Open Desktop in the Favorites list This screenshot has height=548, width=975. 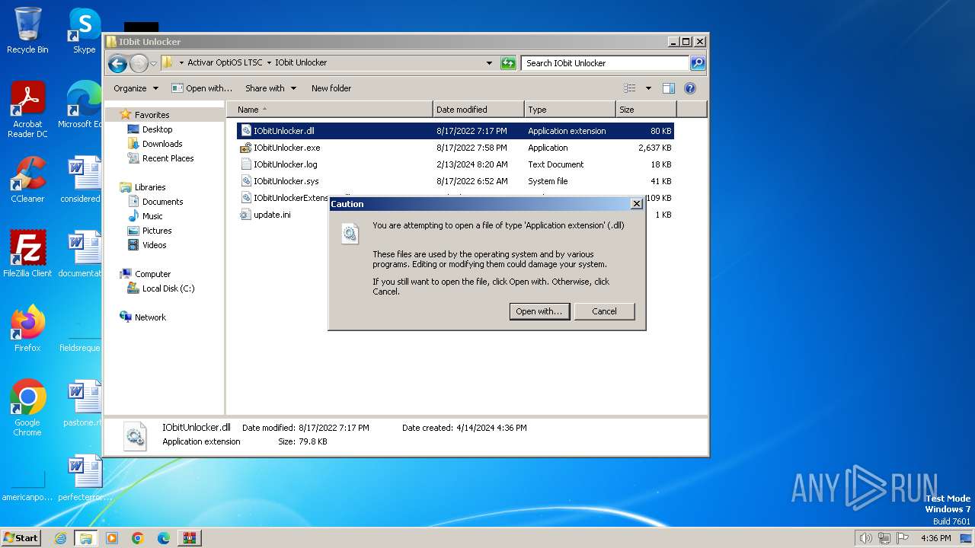(157, 129)
